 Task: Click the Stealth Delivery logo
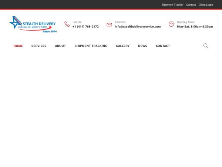pyautogui.click(x=33, y=24)
